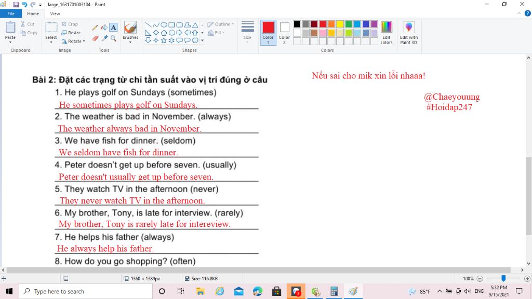Open Task View on the taskbar
The height and width of the screenshot is (299, 532).
pos(180,291)
